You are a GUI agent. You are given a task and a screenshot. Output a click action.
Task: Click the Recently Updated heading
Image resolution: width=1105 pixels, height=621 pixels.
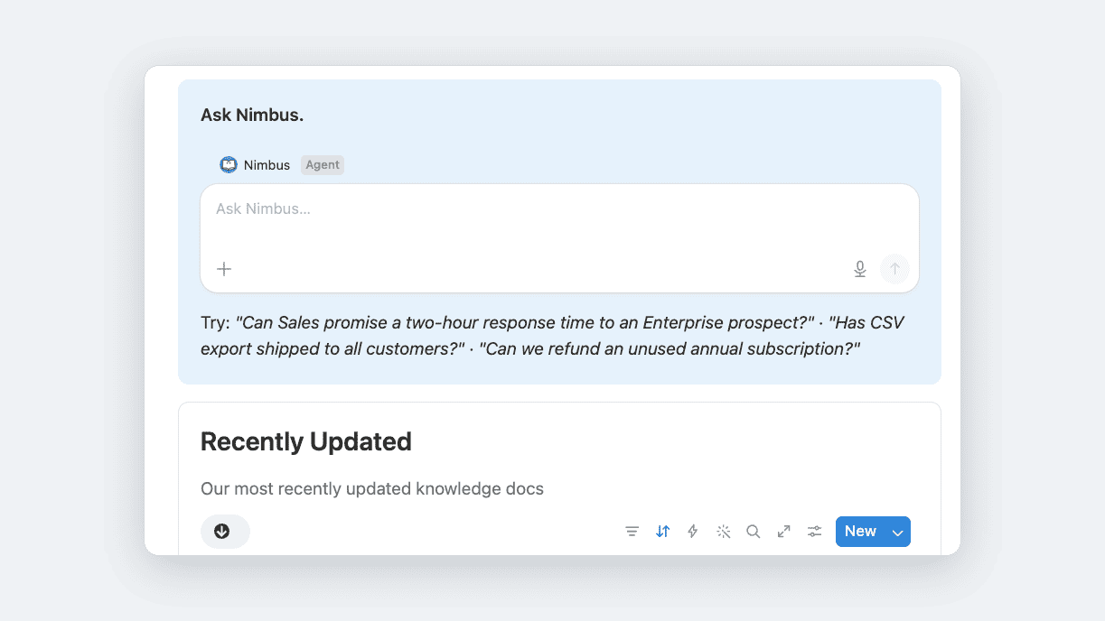coord(306,441)
